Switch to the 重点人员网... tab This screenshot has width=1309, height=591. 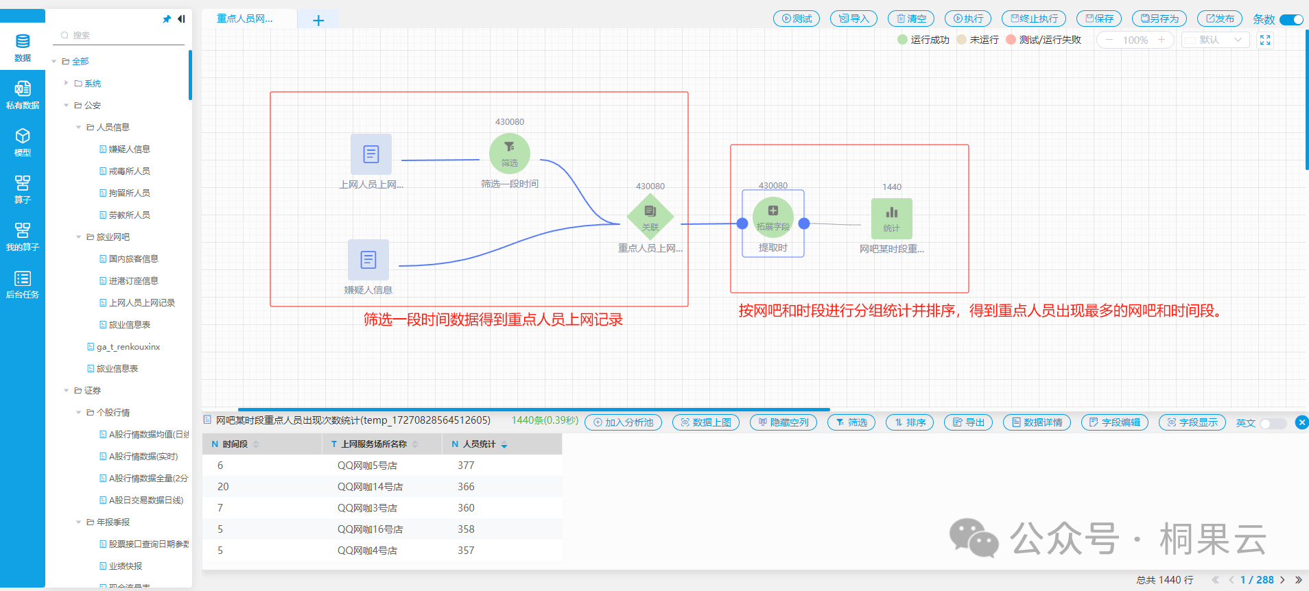(x=245, y=19)
